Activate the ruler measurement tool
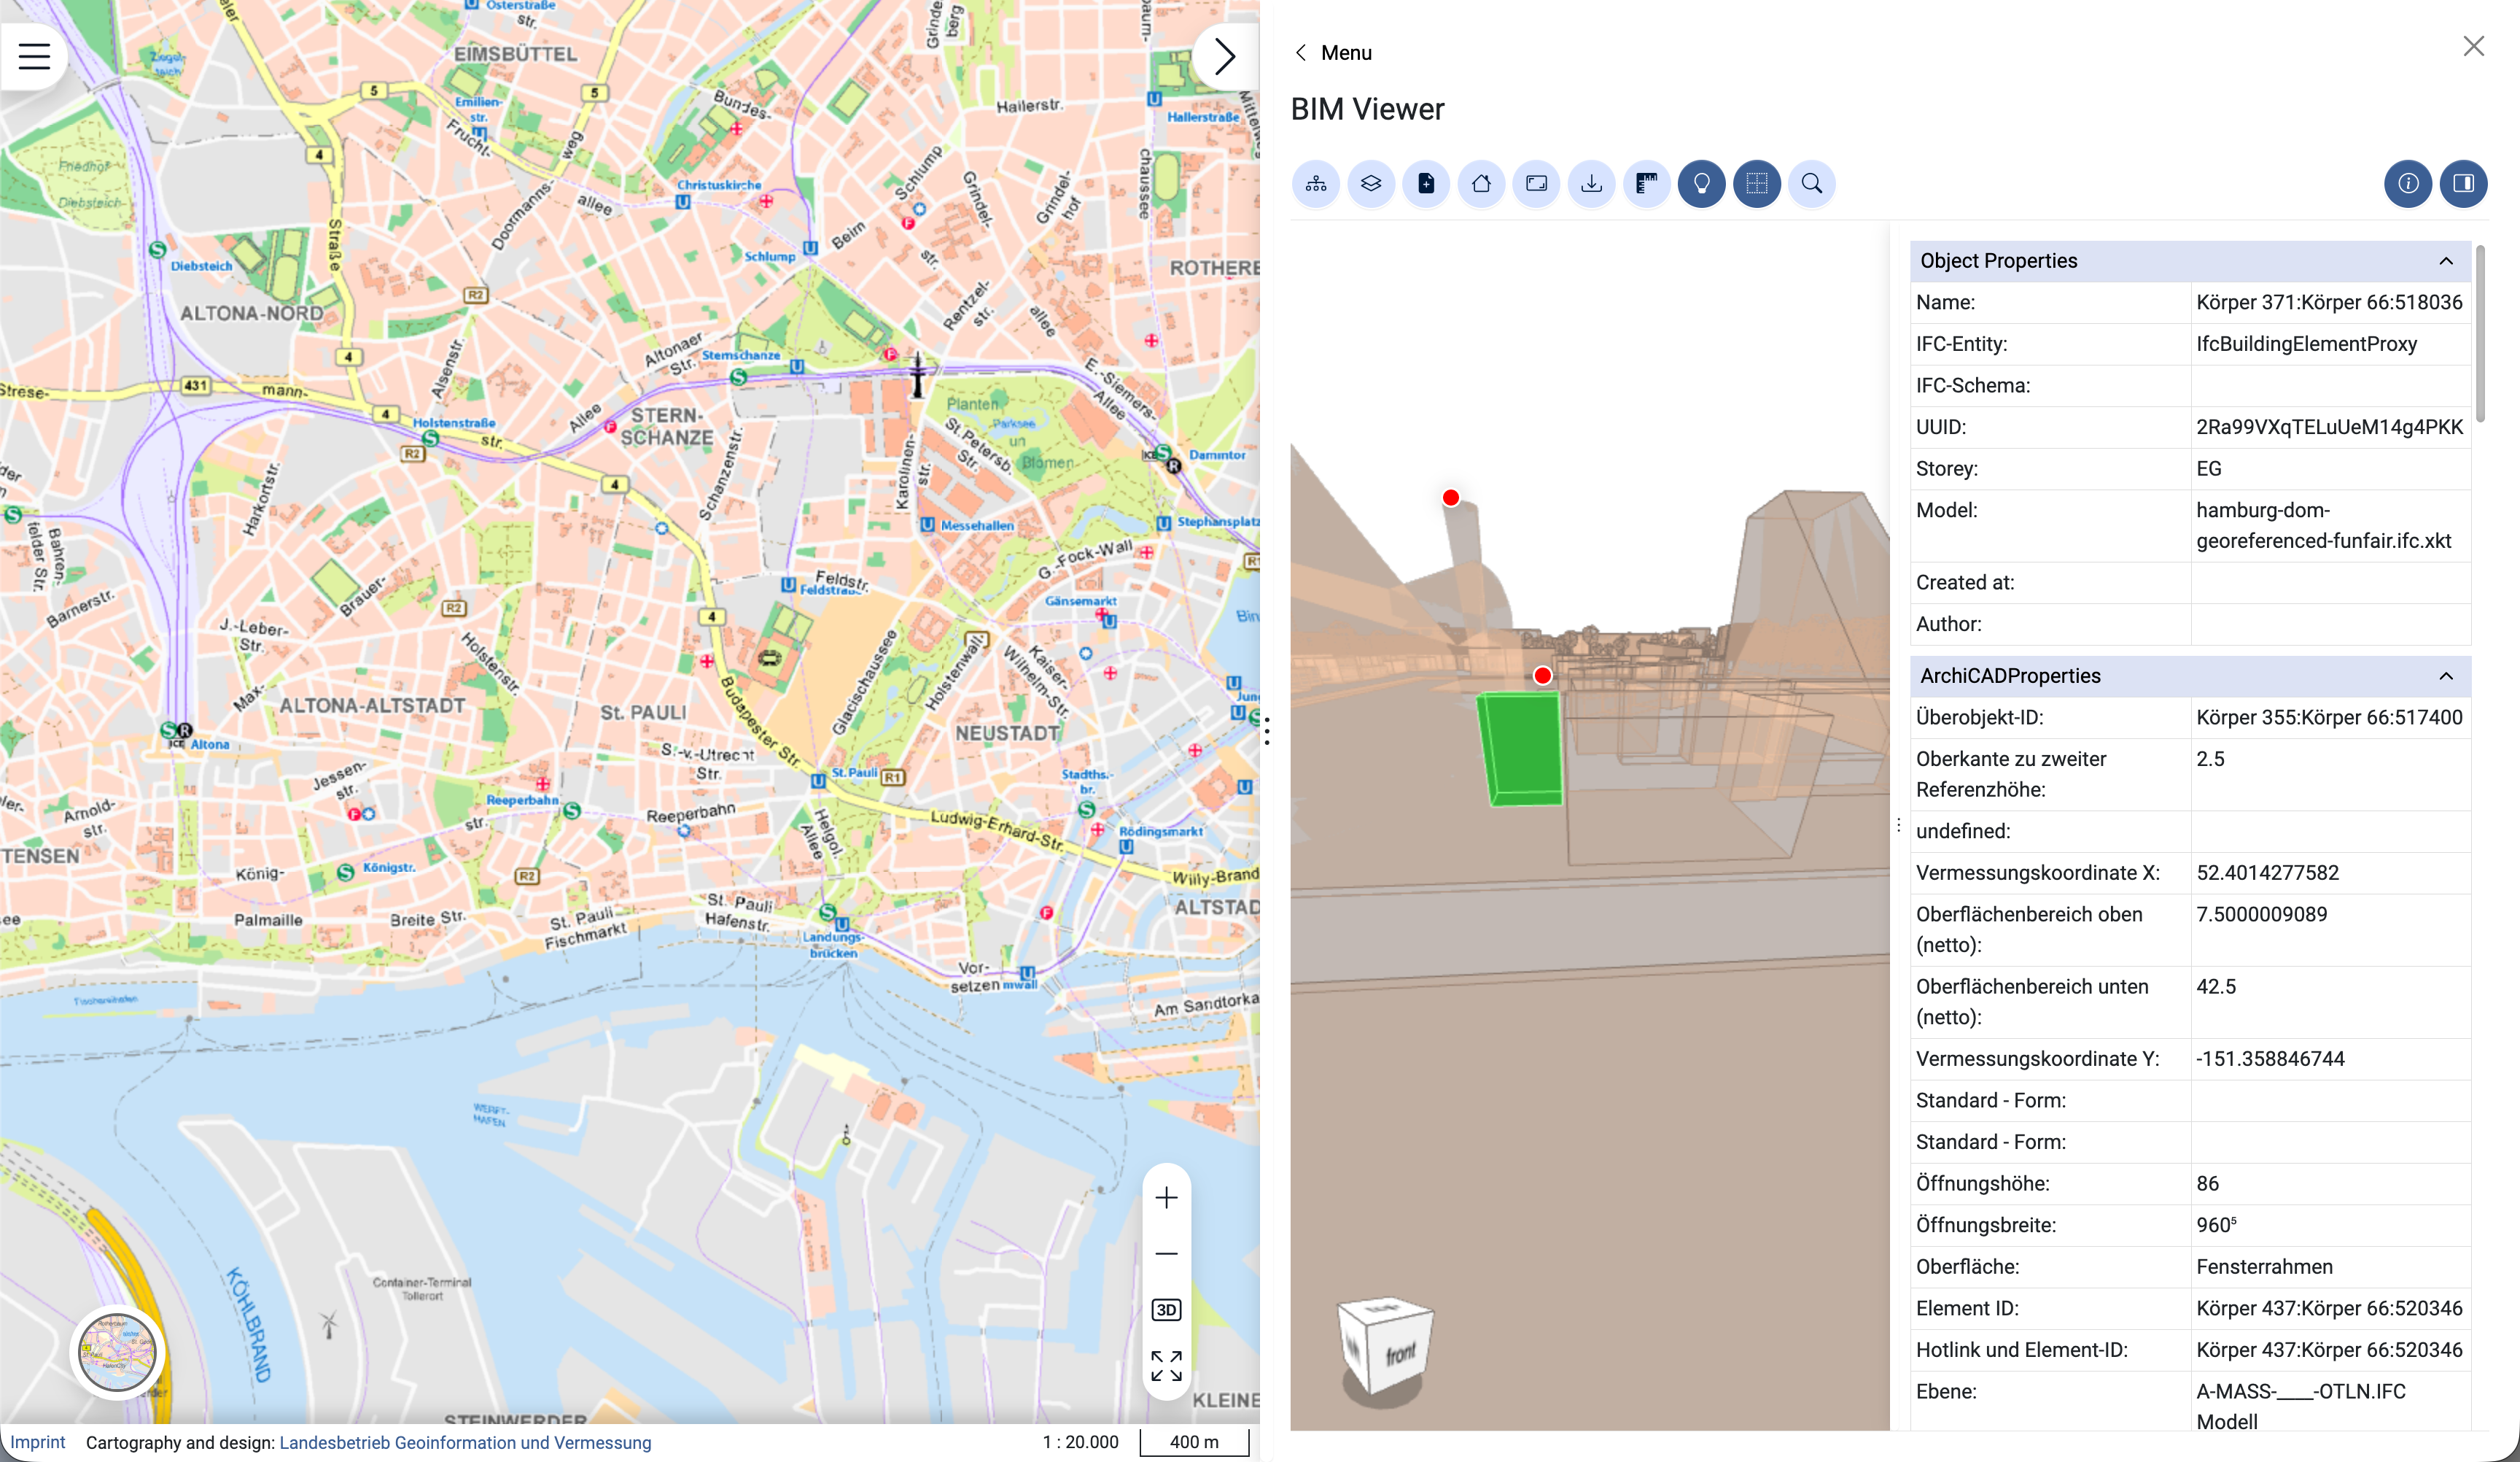The width and height of the screenshot is (2520, 1462). tap(1647, 184)
